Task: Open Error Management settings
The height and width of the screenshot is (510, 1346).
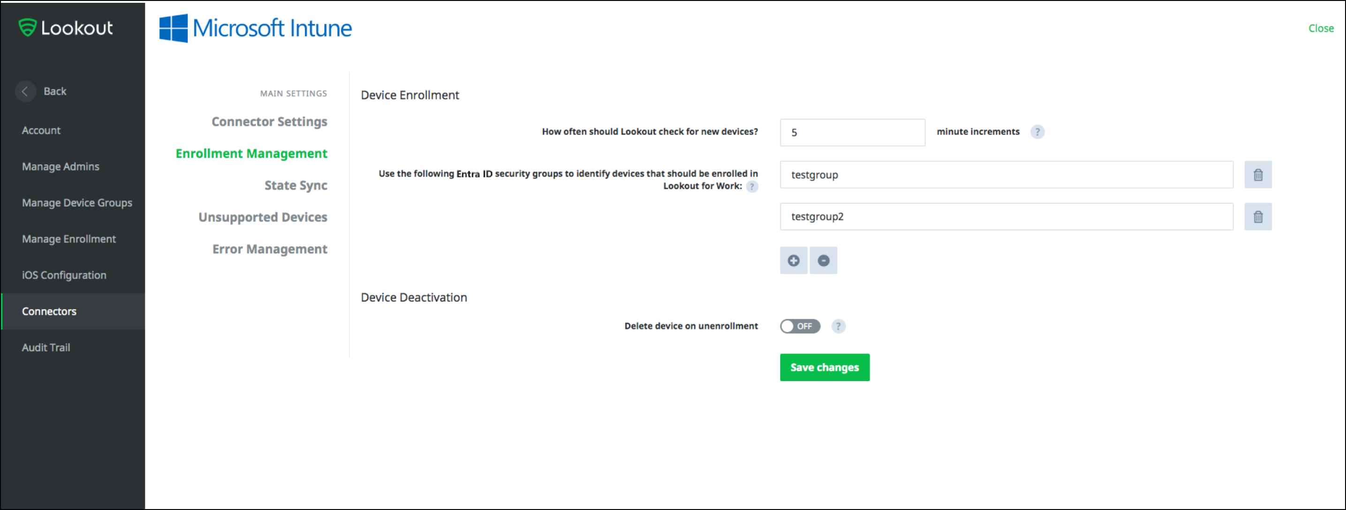Action: click(x=269, y=249)
